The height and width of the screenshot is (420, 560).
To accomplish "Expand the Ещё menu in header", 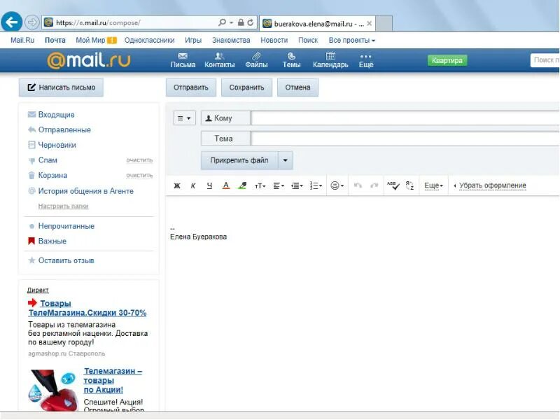I will (x=366, y=60).
